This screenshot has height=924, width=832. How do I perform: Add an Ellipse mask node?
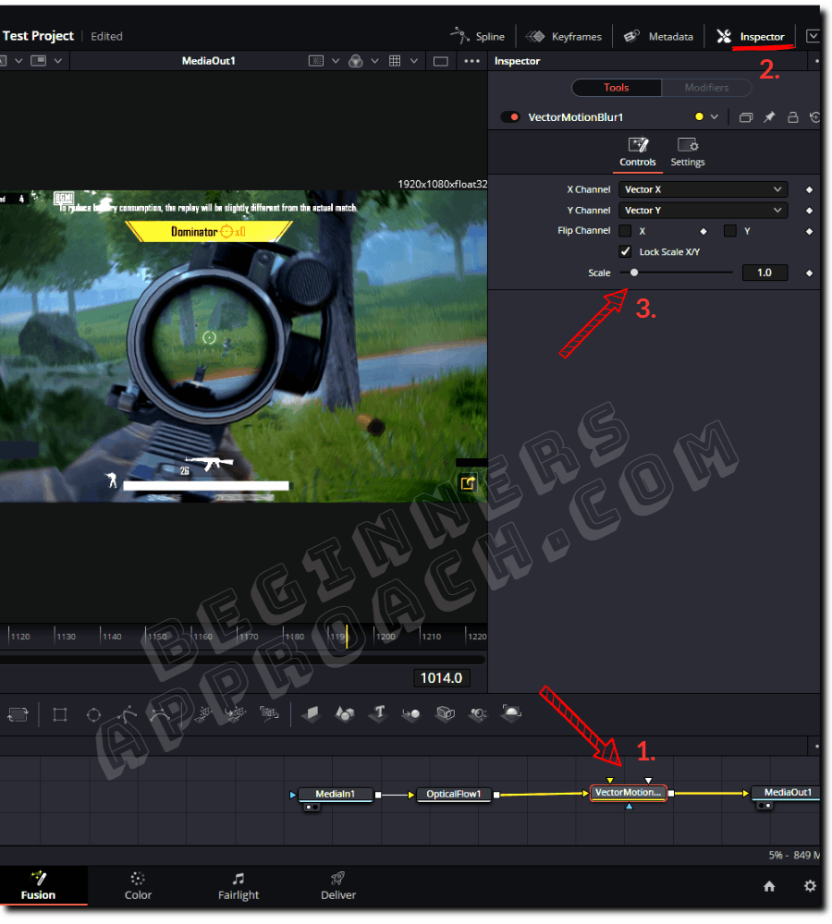pos(93,713)
